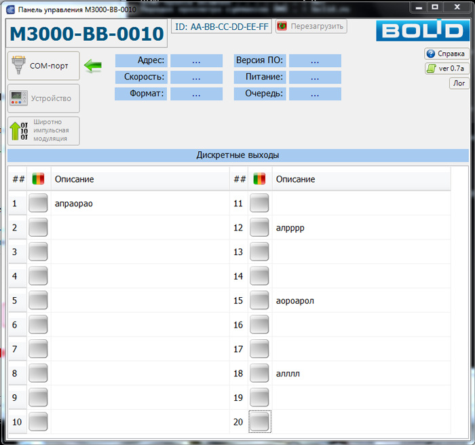
Task: Click the ID AA-BB-CC-DD-EE-FF field
Action: (x=221, y=26)
